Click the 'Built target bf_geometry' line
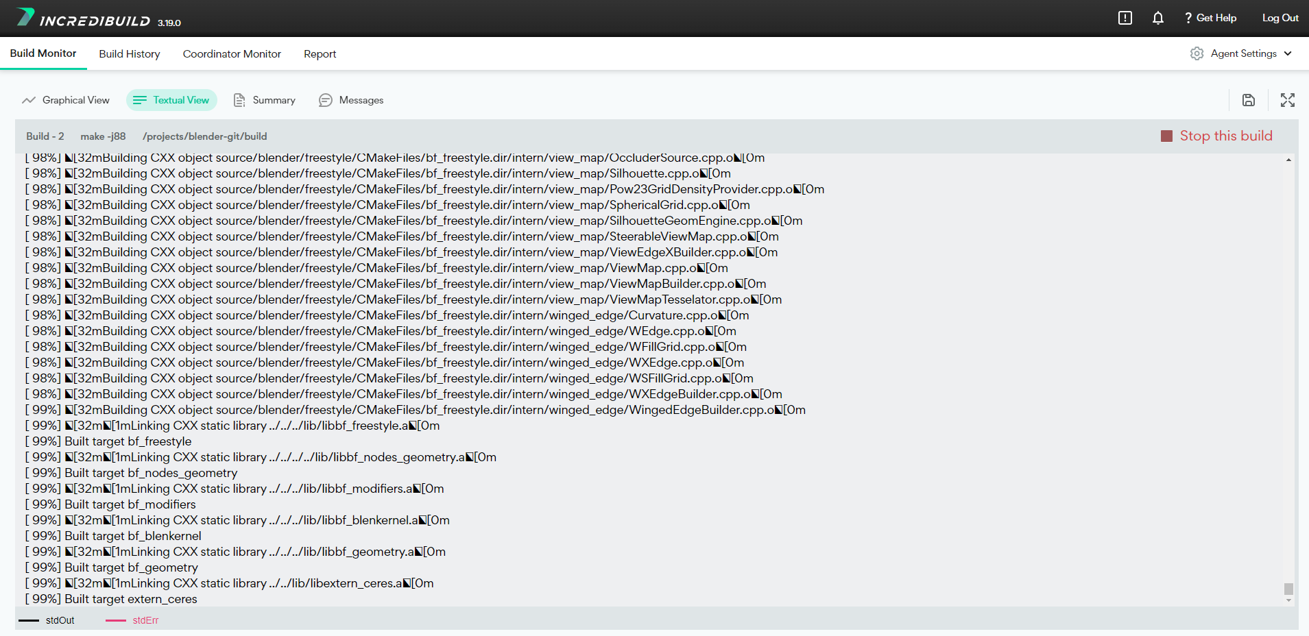1309x636 pixels. point(111,567)
